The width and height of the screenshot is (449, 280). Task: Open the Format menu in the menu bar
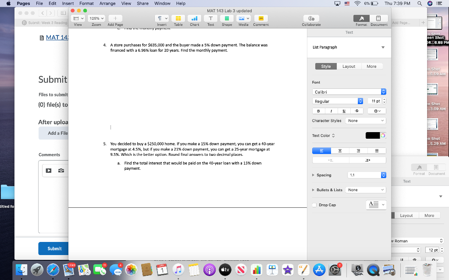click(x=86, y=3)
